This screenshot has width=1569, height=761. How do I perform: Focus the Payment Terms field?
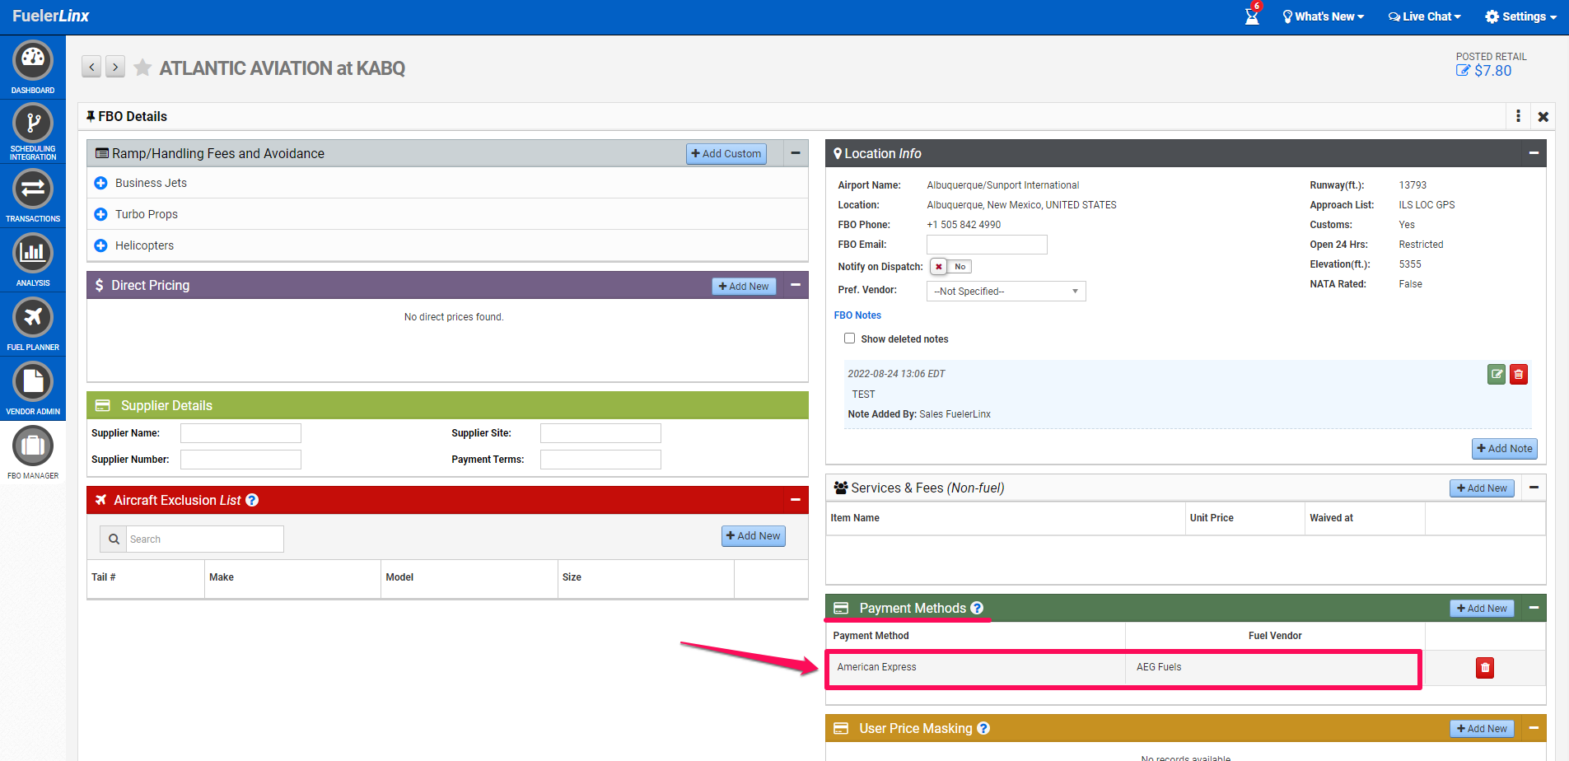(600, 460)
